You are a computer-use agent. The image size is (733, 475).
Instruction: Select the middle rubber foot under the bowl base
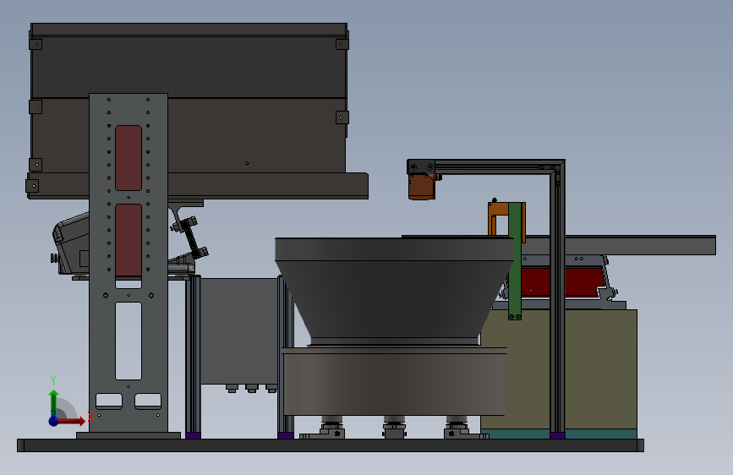[394, 428]
